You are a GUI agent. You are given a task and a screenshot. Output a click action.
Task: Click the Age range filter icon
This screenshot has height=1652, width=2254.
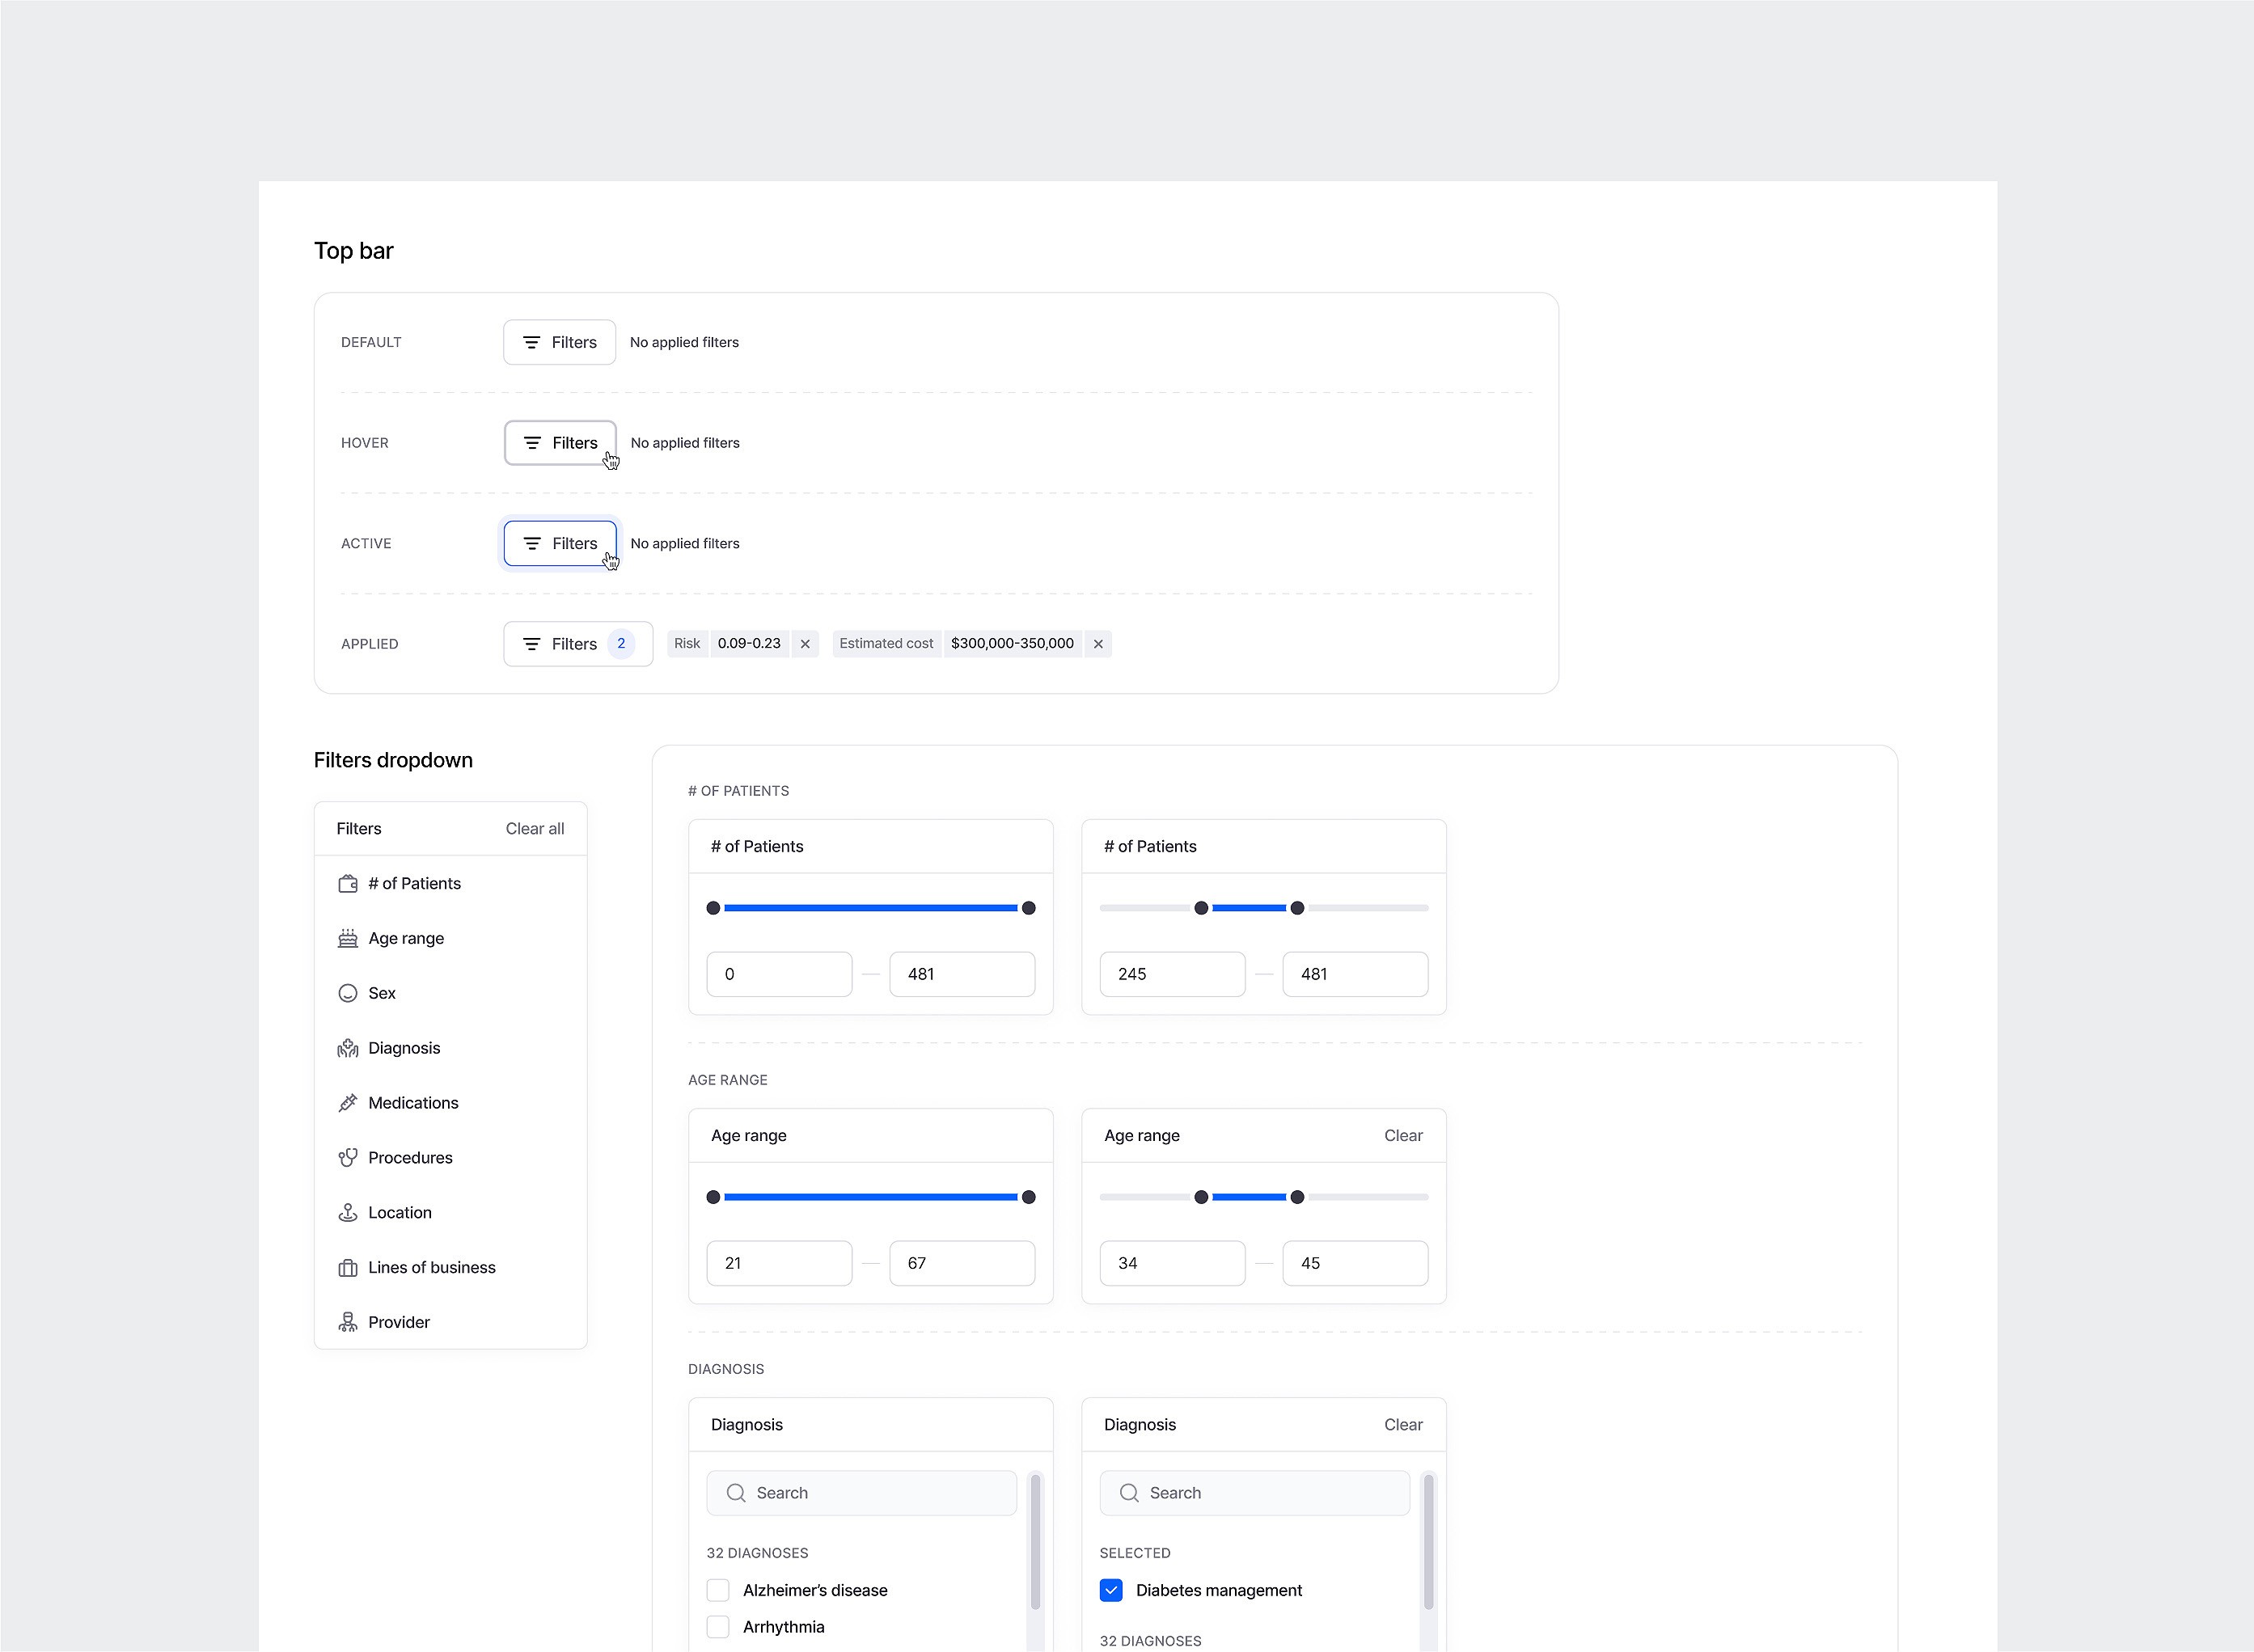(x=349, y=938)
